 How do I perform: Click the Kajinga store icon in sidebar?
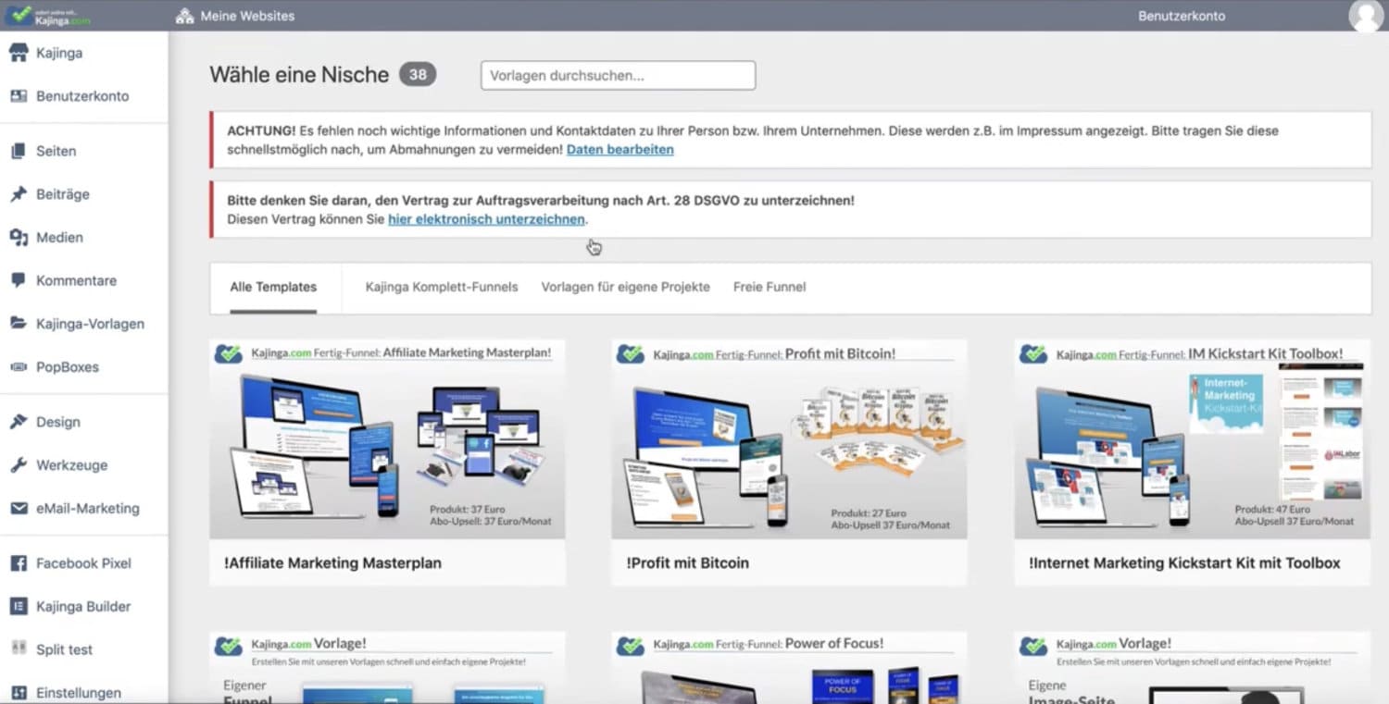(x=19, y=53)
